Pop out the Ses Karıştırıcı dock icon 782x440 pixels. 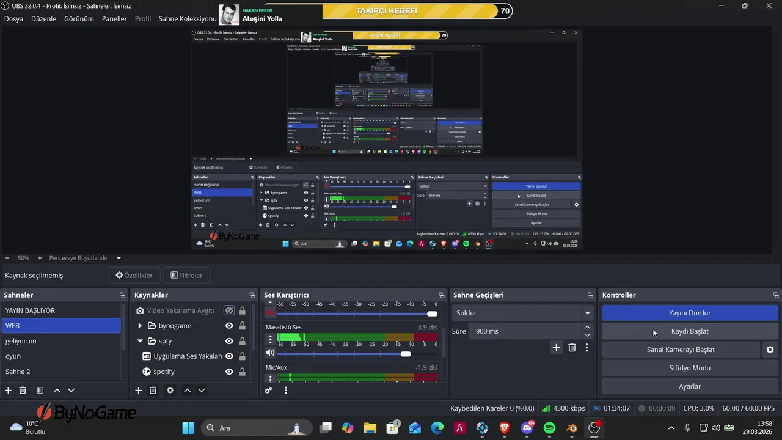point(441,295)
